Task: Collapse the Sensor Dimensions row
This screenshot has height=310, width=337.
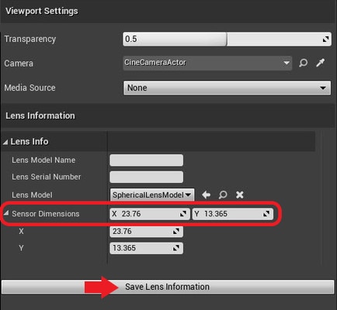Action: tap(5, 213)
